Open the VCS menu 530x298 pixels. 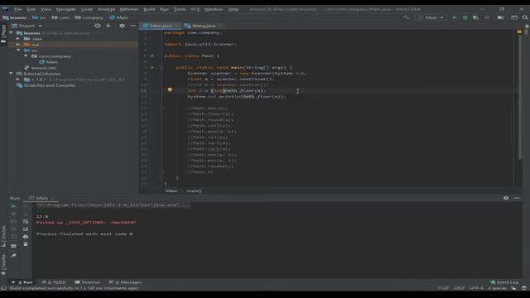tap(195, 9)
